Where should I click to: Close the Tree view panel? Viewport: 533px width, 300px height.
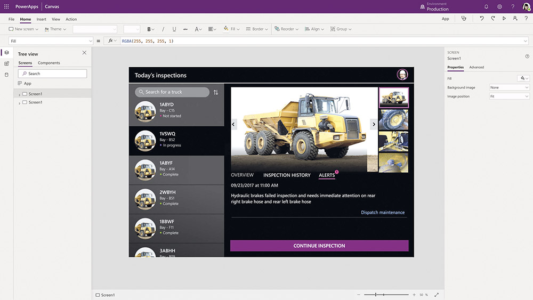[84, 53]
